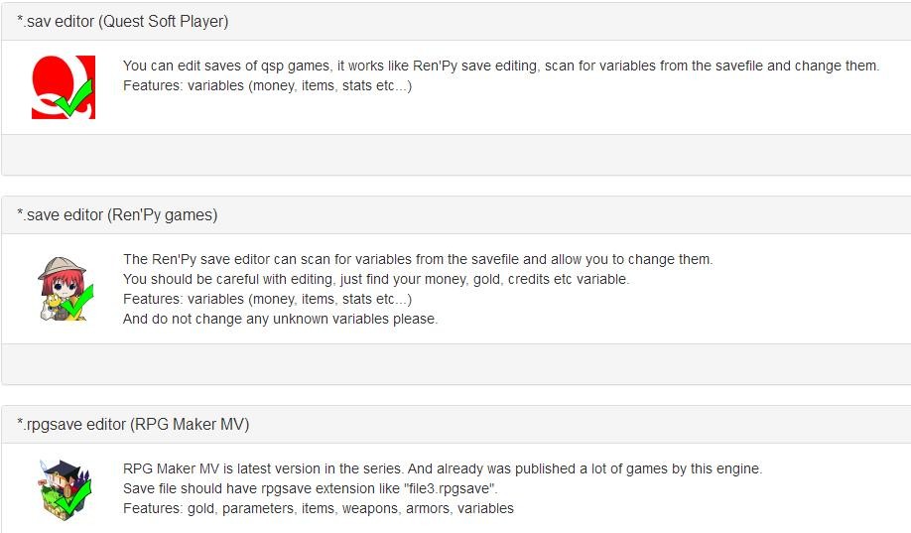Click the line mentioning "file3.rpgsave" extension

pyautogui.click(x=310, y=488)
